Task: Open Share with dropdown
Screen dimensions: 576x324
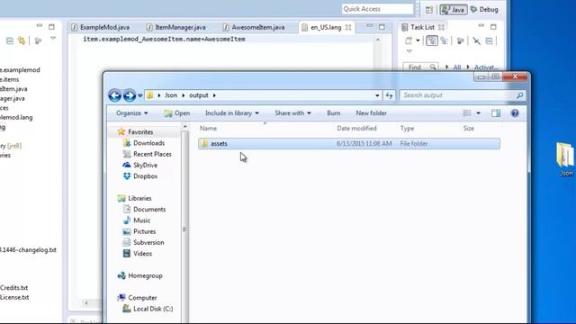Action: pos(292,113)
